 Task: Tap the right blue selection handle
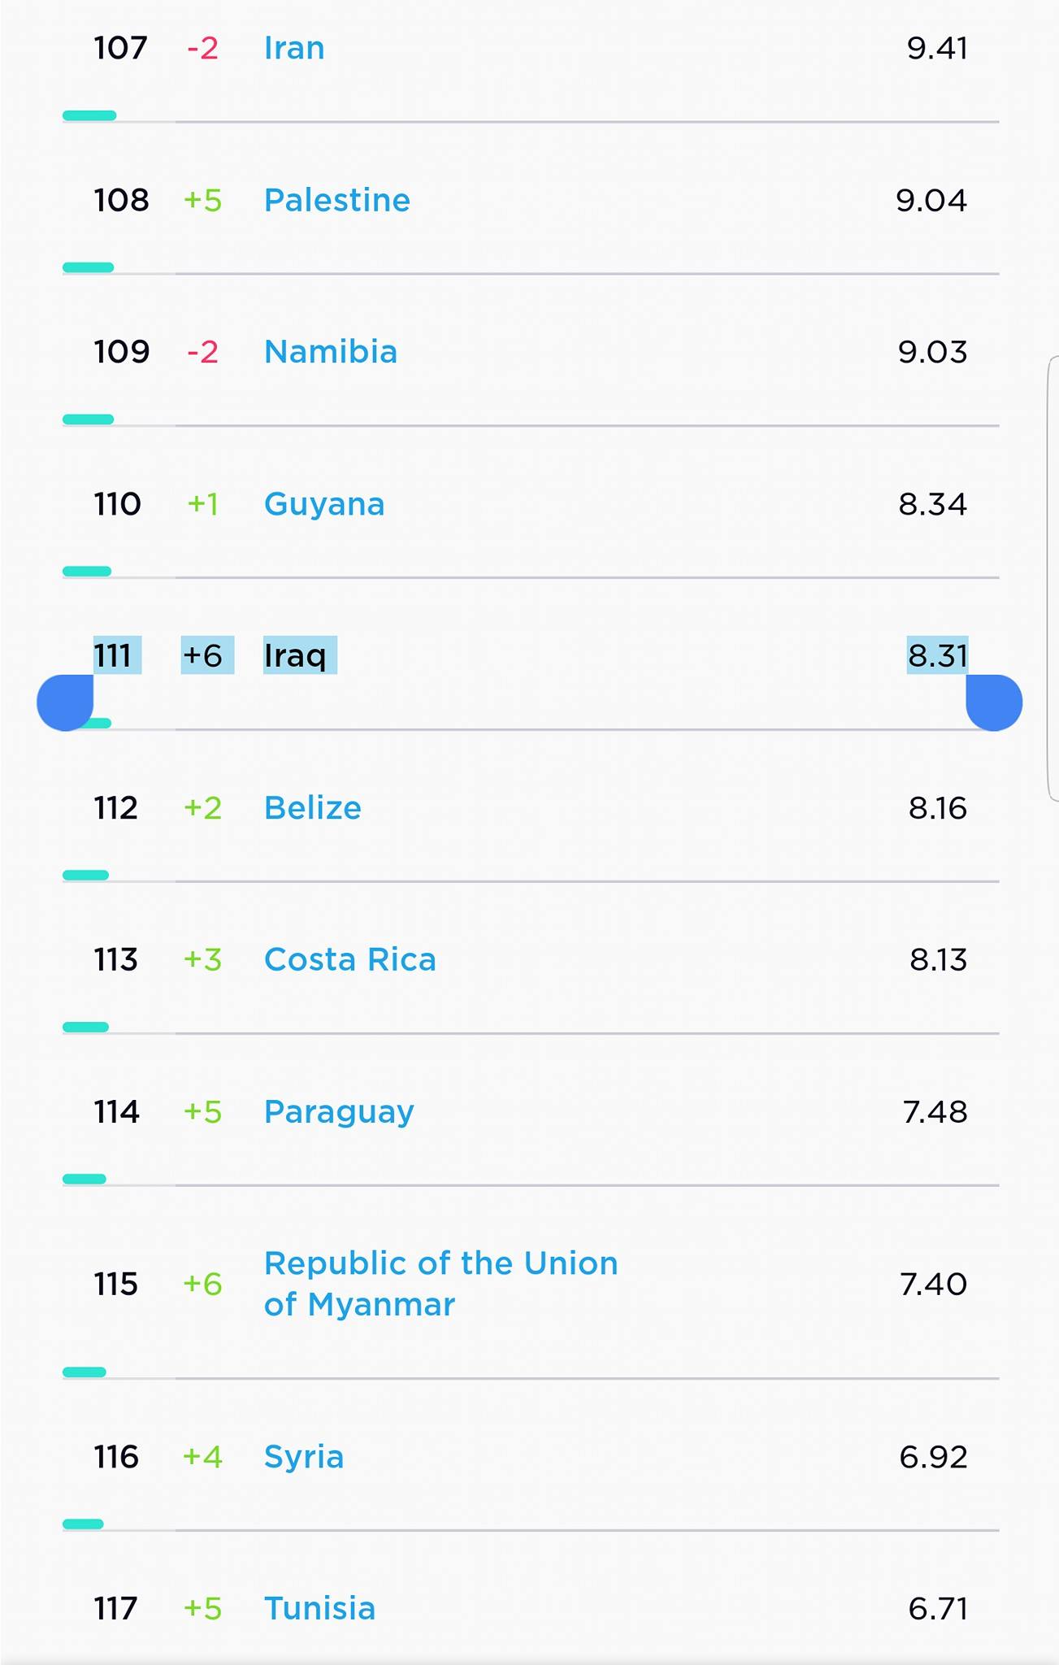click(994, 702)
